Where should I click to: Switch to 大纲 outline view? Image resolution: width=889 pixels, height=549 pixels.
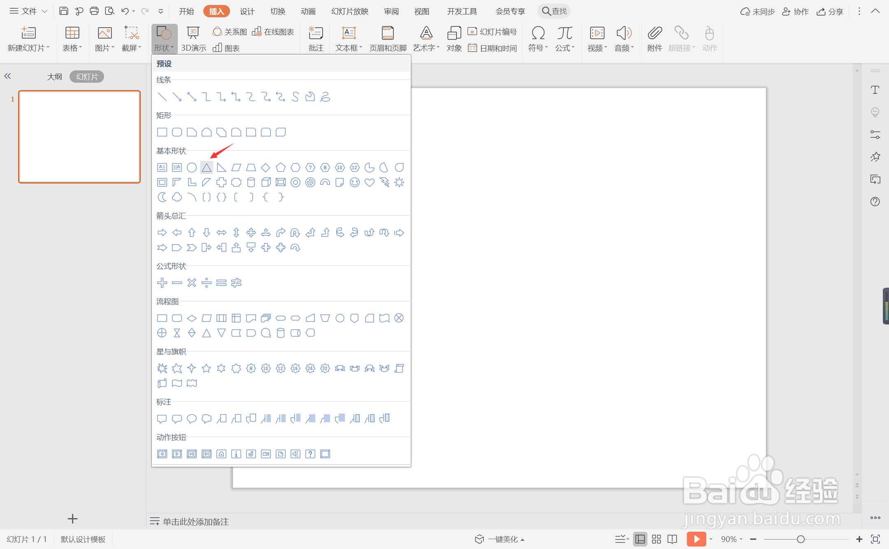click(x=54, y=77)
